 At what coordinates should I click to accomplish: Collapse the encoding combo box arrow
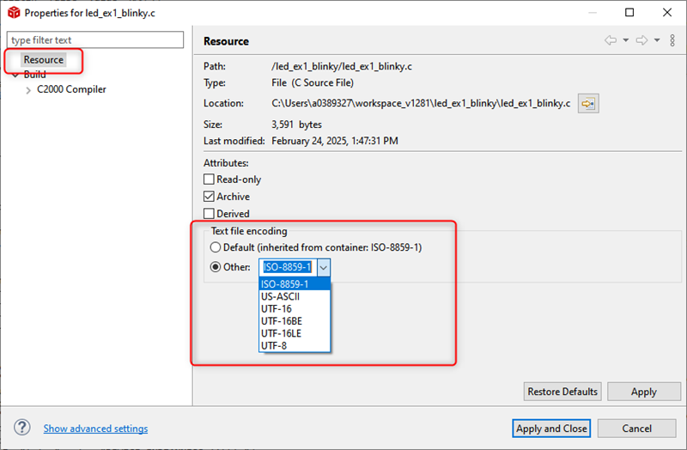coord(324,267)
